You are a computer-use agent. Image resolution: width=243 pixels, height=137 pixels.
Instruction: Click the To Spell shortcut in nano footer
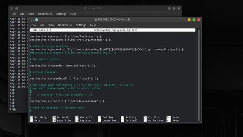tap(129, 121)
